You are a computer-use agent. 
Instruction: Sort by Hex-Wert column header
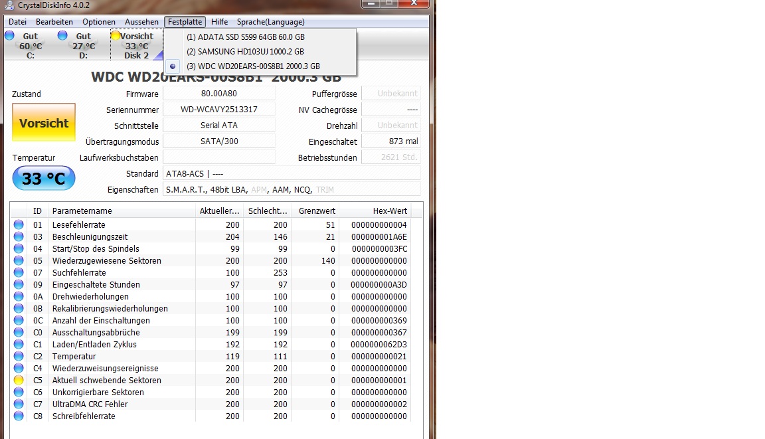(x=375, y=211)
